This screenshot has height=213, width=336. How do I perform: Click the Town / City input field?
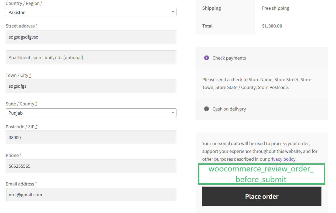pos(91,86)
